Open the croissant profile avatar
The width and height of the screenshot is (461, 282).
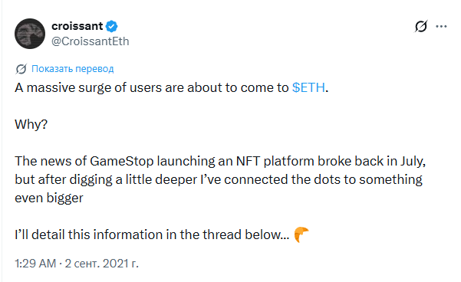point(30,34)
